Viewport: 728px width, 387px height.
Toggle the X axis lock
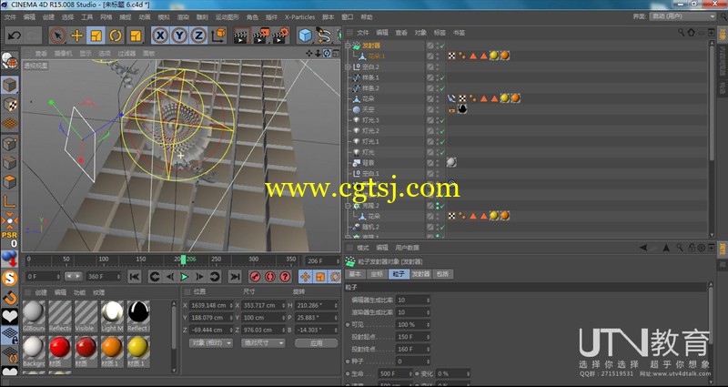tap(160, 36)
